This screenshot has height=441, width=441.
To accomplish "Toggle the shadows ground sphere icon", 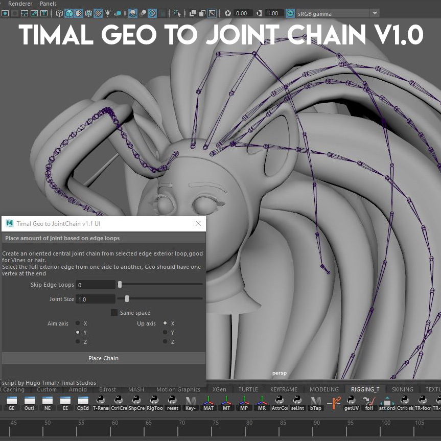I will coord(119,13).
